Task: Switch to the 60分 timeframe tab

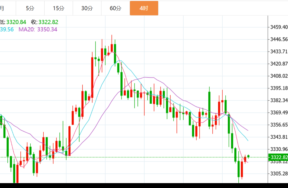Action: pyautogui.click(x=116, y=8)
